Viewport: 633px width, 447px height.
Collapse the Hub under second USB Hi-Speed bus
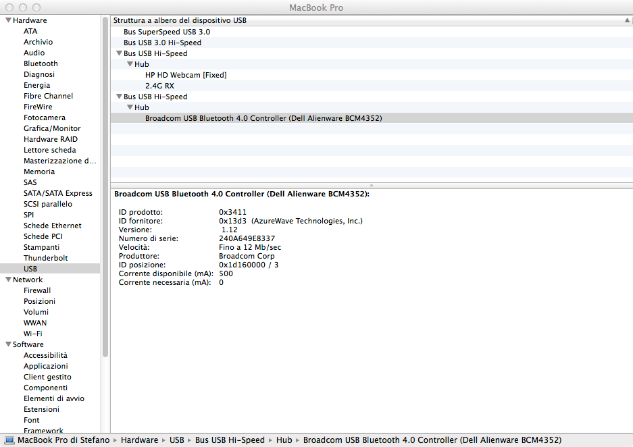(x=130, y=107)
